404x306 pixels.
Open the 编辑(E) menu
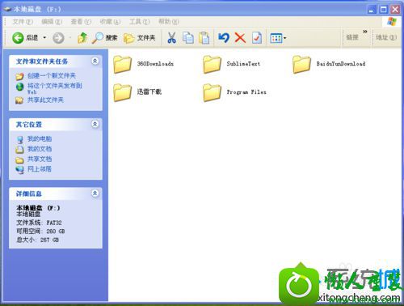tap(52, 22)
